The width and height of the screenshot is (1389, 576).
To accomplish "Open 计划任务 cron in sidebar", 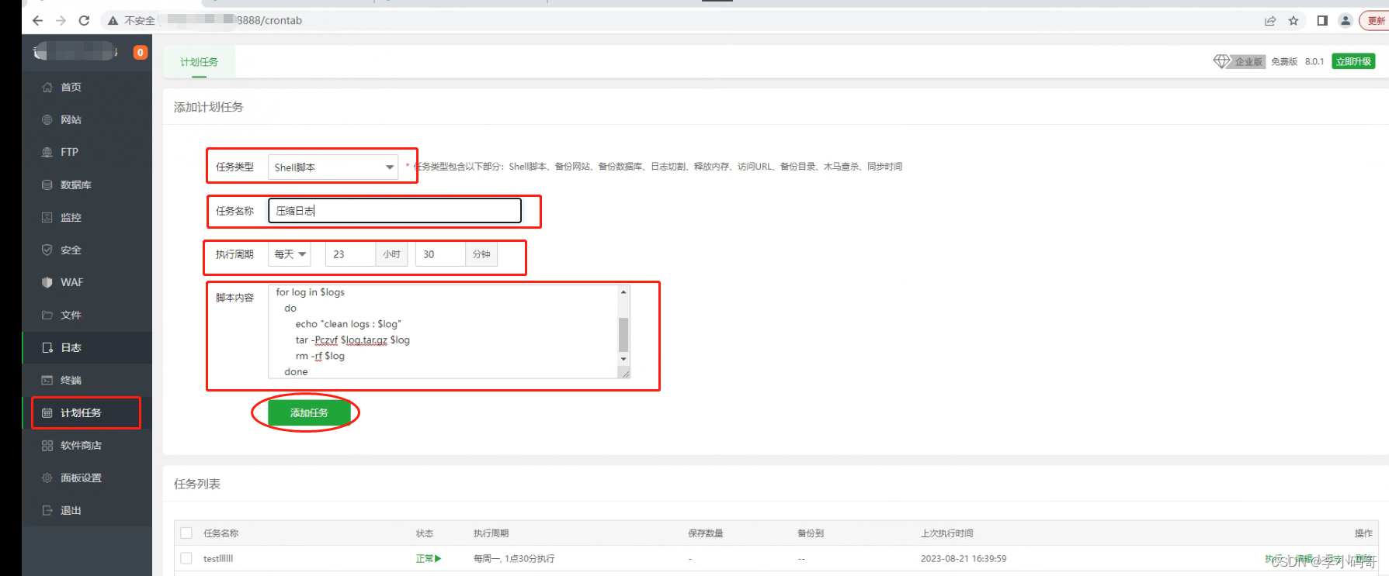I will [87, 412].
